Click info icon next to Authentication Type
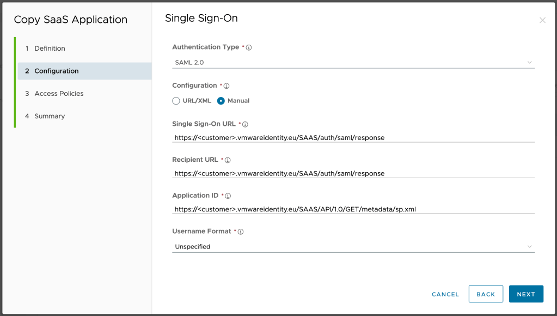The image size is (557, 316). pos(249,48)
